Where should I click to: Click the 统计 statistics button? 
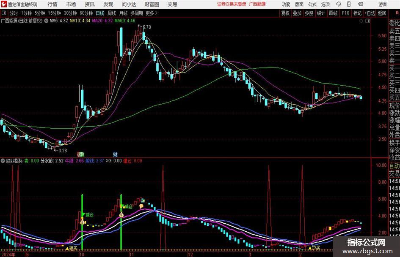click(x=321, y=13)
